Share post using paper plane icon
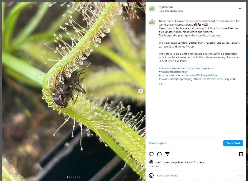Screen dimensions: 248x181 click(x=167, y=154)
